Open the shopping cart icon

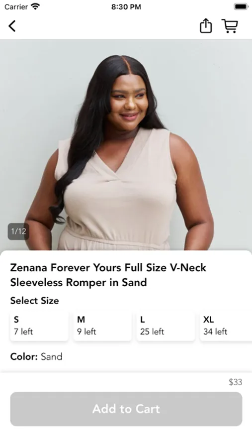pyautogui.click(x=230, y=26)
